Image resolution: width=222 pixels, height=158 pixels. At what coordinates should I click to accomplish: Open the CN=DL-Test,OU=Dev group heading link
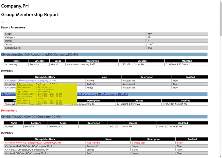pos(31,117)
